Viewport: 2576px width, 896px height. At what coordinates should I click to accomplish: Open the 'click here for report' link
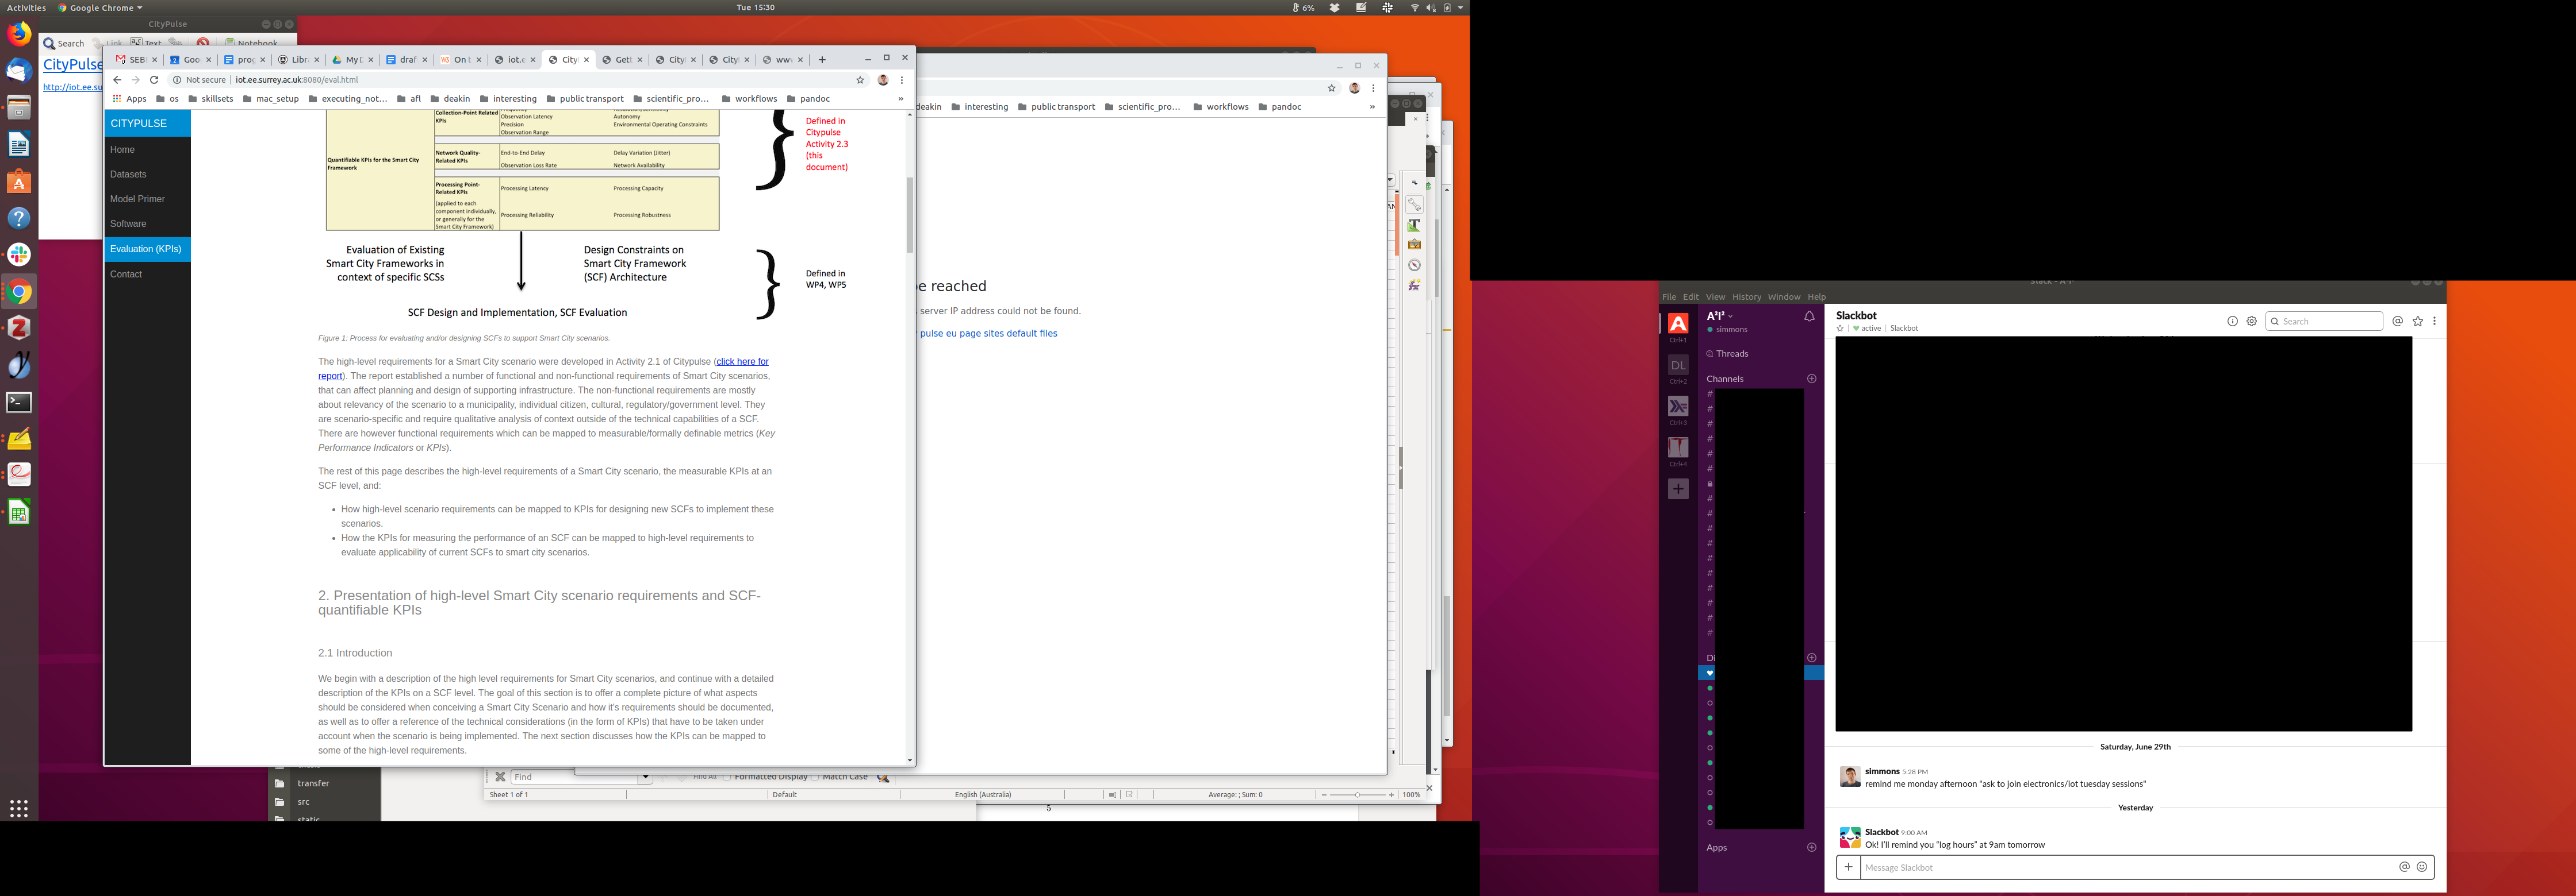click(741, 362)
